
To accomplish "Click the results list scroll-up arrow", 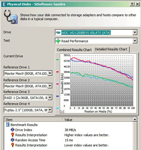I will (x=135, y=119).
